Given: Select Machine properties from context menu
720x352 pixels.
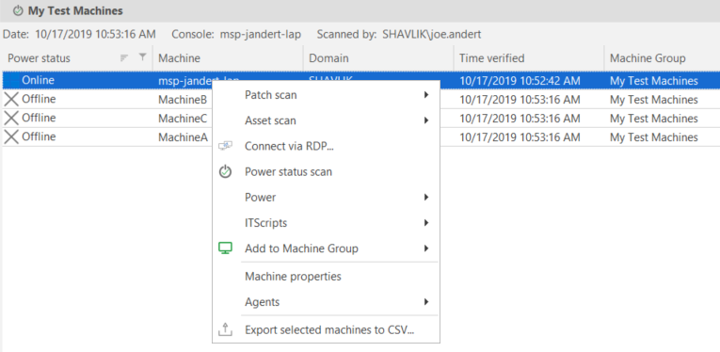Looking at the screenshot, I should click(326, 277).
